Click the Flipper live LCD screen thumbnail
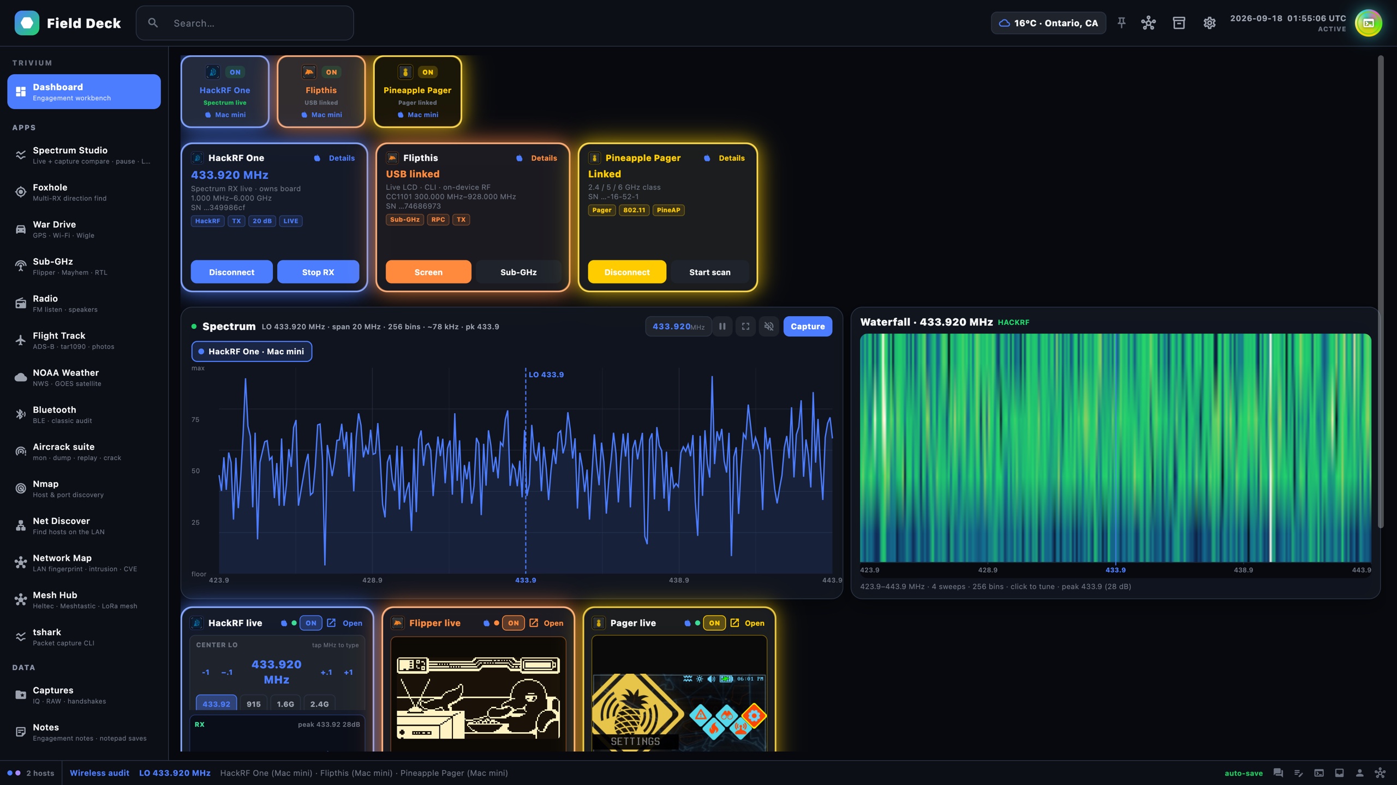Image resolution: width=1397 pixels, height=785 pixels. (478, 693)
